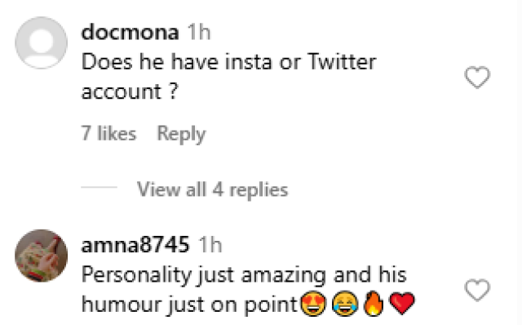Click the horizontal line beside 'View all 4 replies'
Viewport: 522px width, 325px height.
tap(100, 187)
